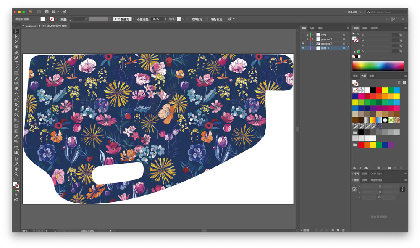Click the delete layer trash icon
420x248 pixels.
click(344, 230)
